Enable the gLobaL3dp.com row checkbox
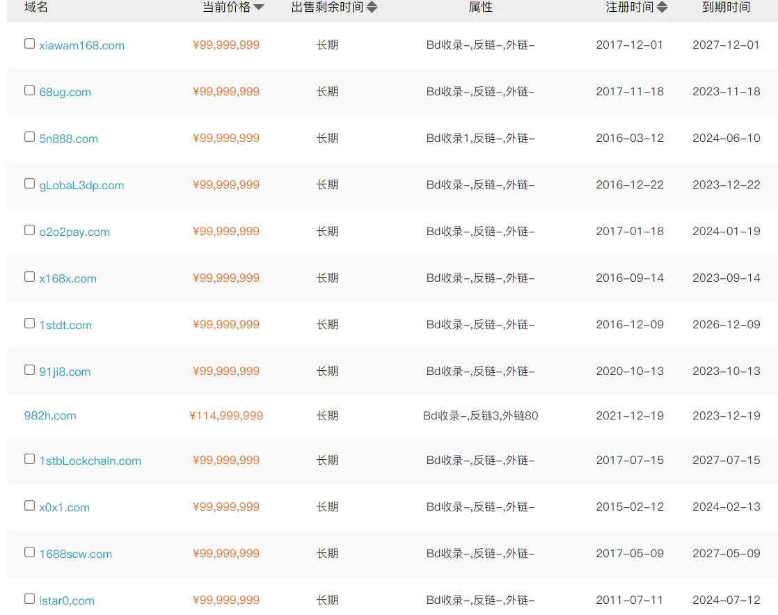The width and height of the screenshot is (778, 615). pyautogui.click(x=29, y=184)
